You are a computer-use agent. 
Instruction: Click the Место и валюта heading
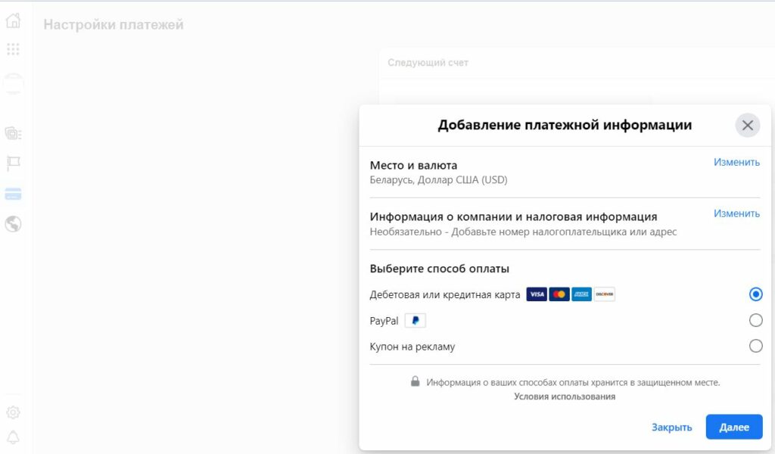click(x=413, y=166)
